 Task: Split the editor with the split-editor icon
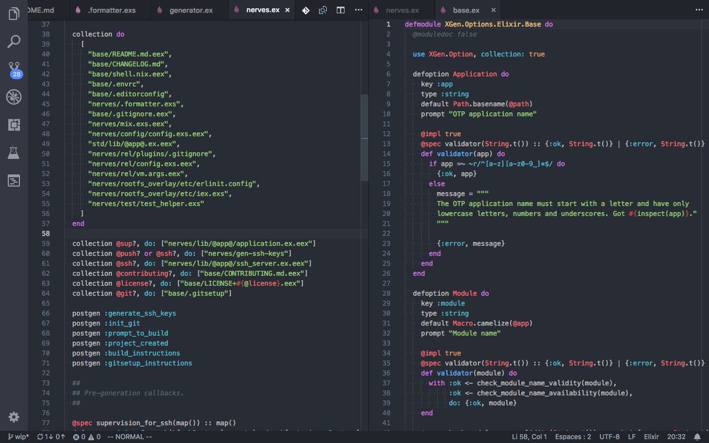[x=340, y=10]
